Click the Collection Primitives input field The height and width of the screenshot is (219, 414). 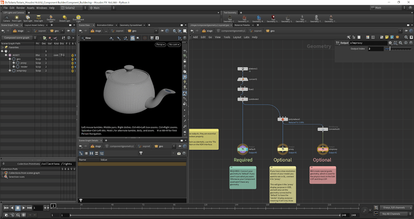pyautogui.click(x=57, y=164)
